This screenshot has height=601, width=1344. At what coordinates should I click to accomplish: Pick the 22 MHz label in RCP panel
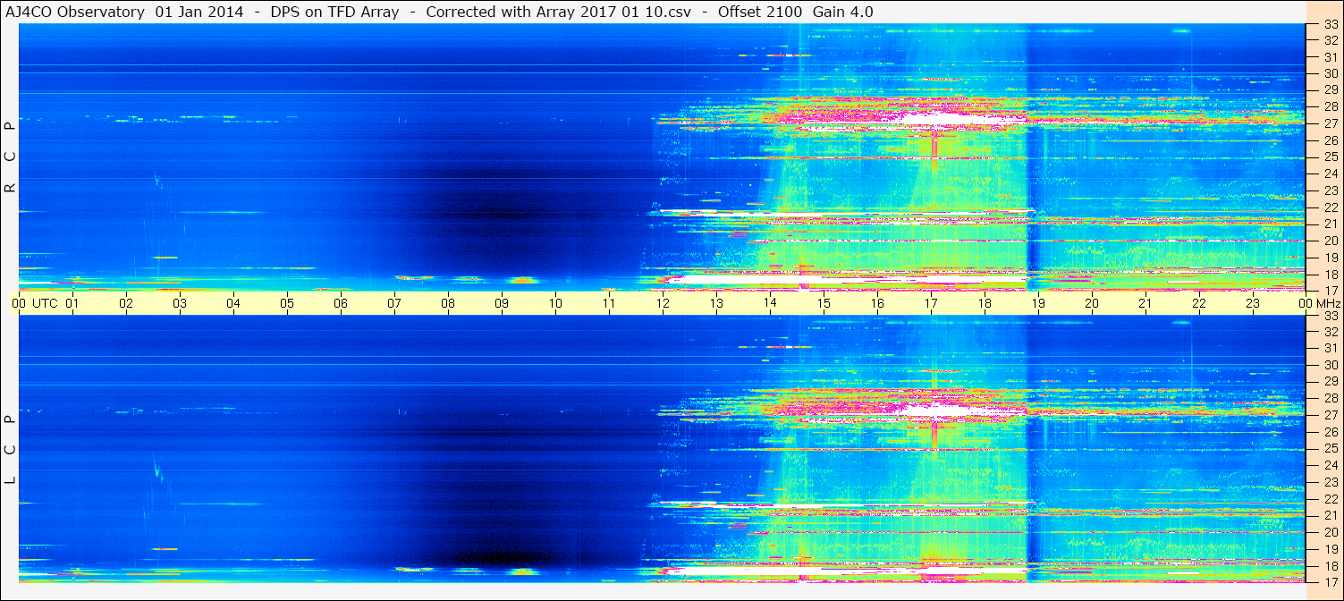click(1330, 207)
